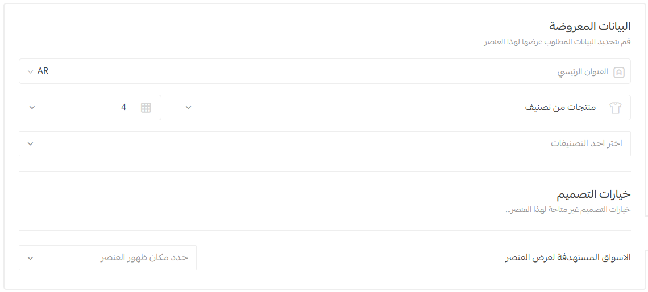Viewport: 648px width, 292px height.
Task: Focus the العنوان الرئيسي input field
Action: [341, 72]
